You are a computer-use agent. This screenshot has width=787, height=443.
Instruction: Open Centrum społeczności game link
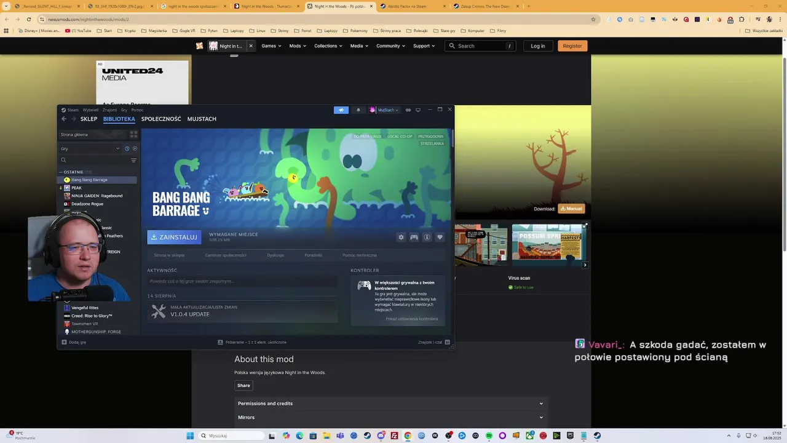[x=226, y=255]
